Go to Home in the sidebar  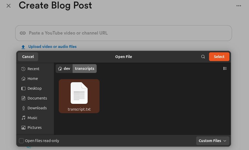click(x=32, y=79)
